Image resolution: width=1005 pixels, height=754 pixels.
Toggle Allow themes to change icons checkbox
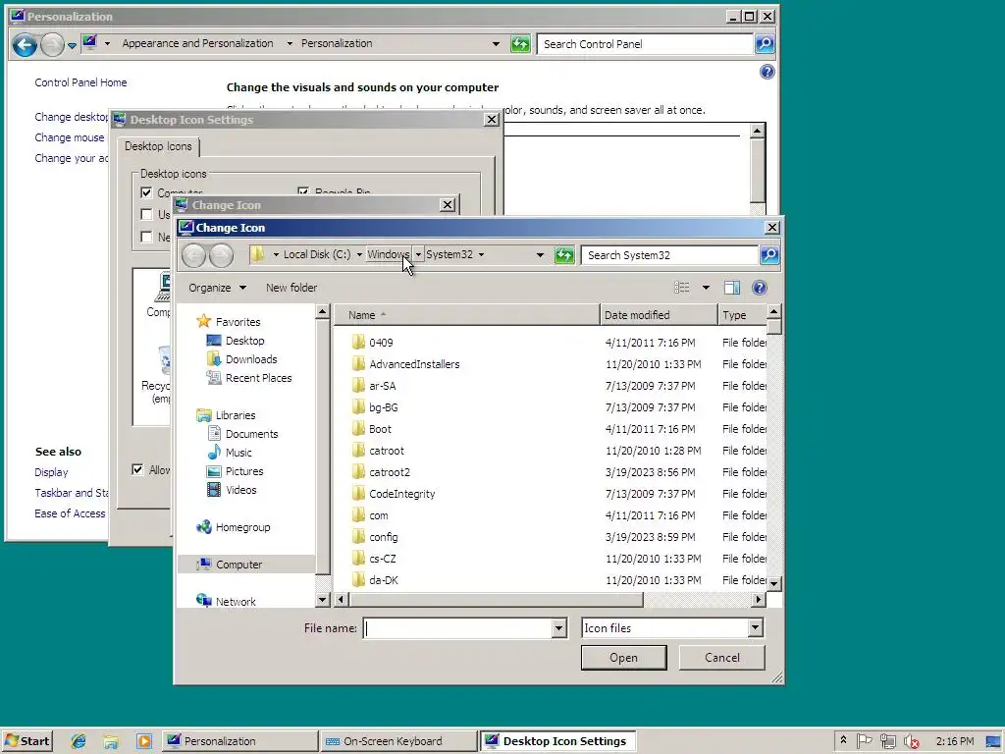137,469
